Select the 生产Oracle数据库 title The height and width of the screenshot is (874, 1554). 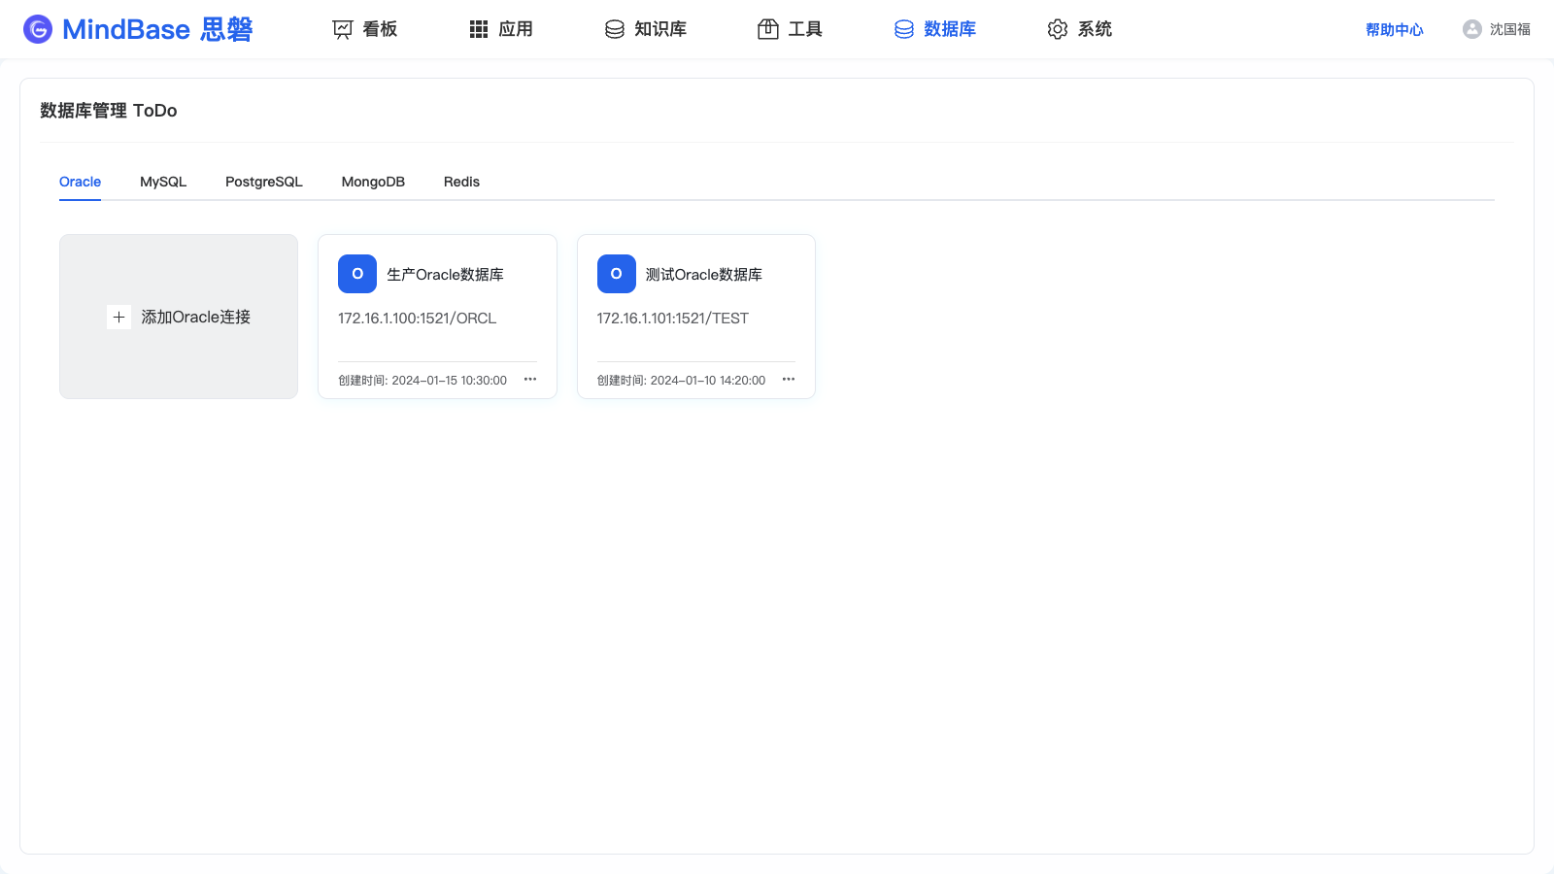[x=445, y=275]
